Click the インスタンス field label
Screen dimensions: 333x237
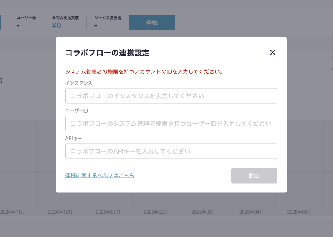click(x=79, y=83)
